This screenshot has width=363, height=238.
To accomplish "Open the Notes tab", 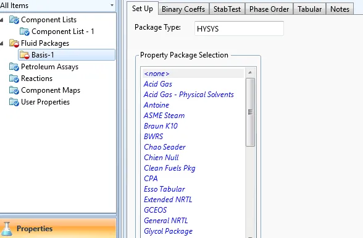I will coord(340,9).
